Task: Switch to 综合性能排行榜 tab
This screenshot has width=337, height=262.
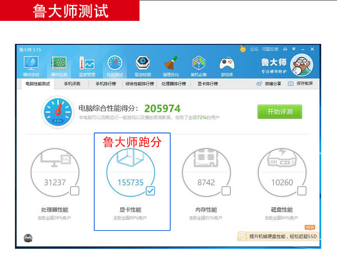Action: [x=139, y=83]
